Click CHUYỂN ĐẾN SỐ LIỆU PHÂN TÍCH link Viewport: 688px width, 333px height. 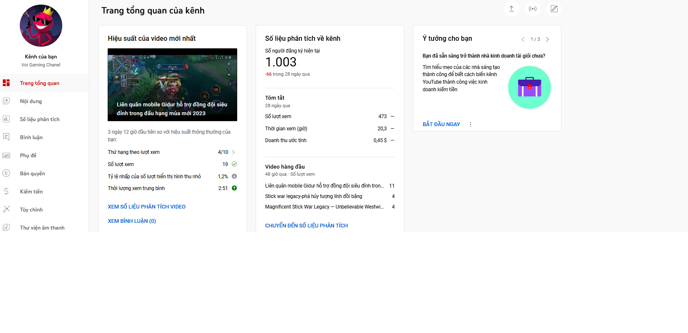click(306, 226)
